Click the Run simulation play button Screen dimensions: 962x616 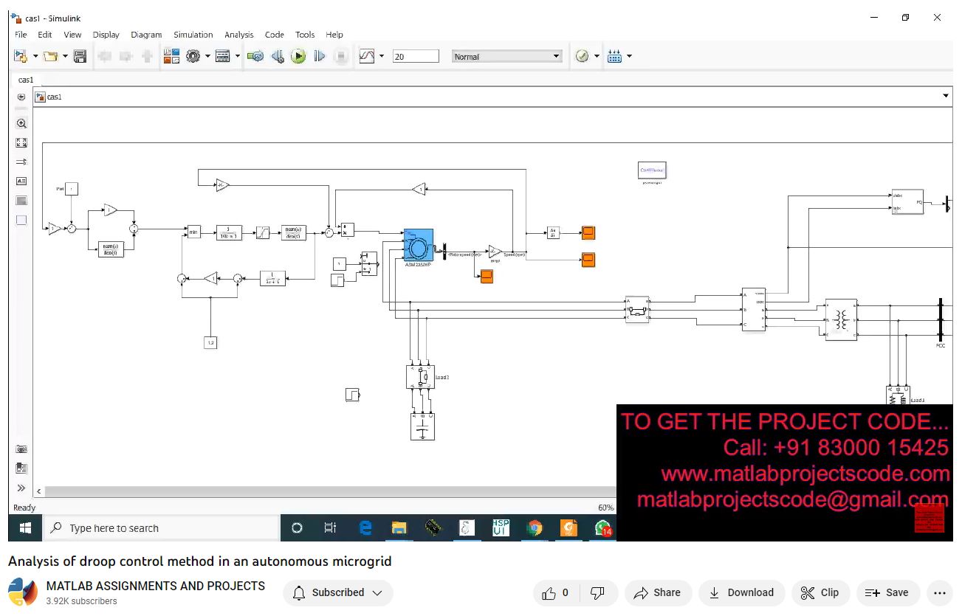(x=298, y=56)
